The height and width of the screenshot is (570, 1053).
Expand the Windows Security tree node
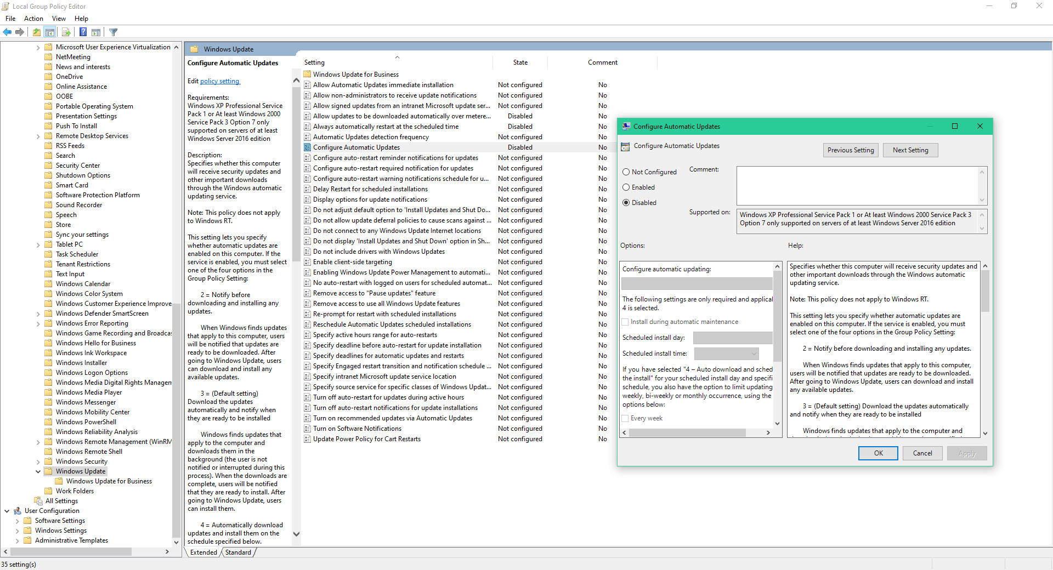[38, 462]
